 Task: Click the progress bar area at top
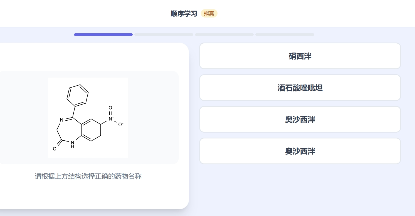[194, 34]
